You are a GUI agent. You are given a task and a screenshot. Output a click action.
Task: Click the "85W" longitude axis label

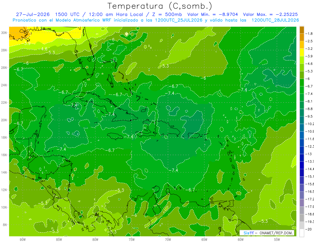tap(59, 240)
